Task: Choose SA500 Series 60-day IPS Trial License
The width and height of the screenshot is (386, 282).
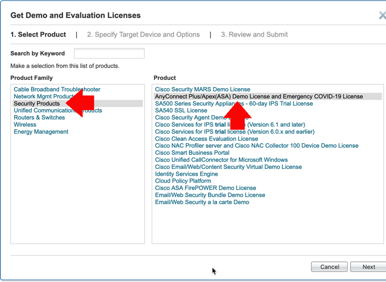Action: pyautogui.click(x=234, y=103)
